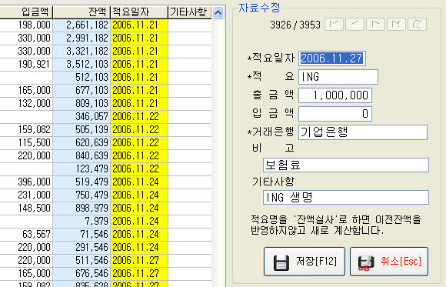446x287 pixels.
Task: Select balance cell 2,661,182
Action: (82, 25)
